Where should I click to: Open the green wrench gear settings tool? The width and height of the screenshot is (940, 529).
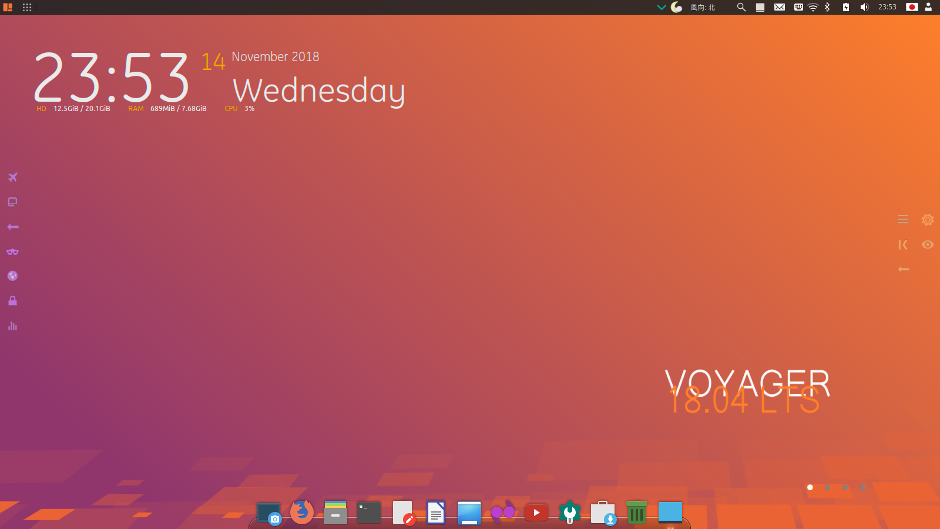(x=569, y=513)
